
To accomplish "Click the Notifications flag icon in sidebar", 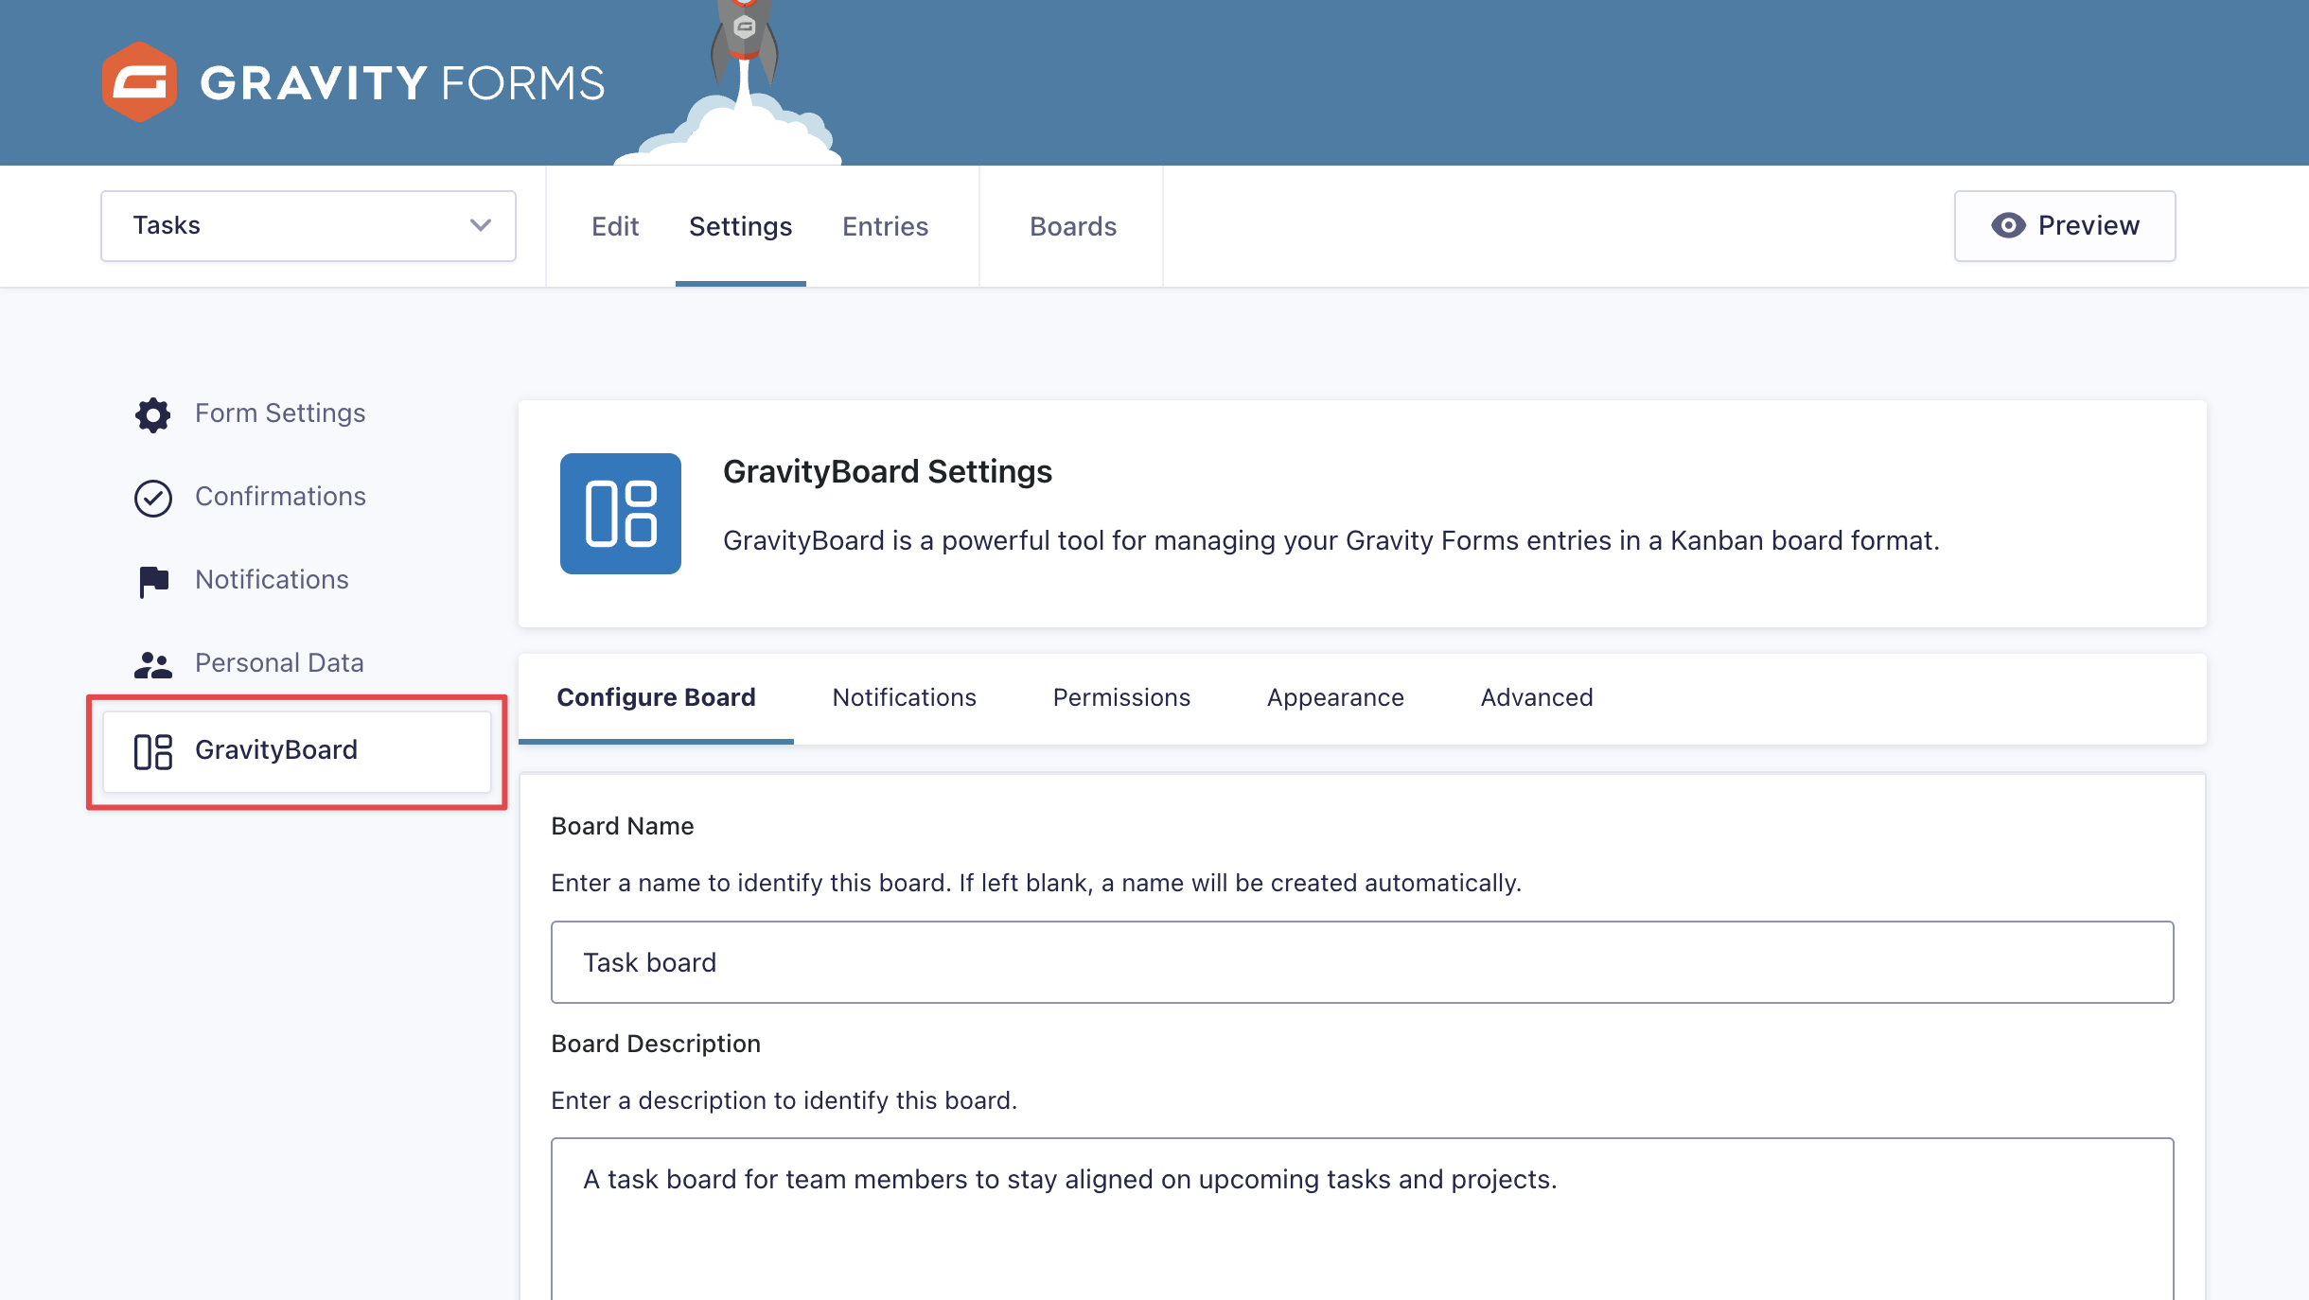I will [152, 581].
